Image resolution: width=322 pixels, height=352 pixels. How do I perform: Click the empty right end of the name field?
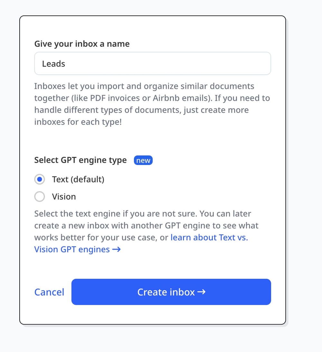251,64
